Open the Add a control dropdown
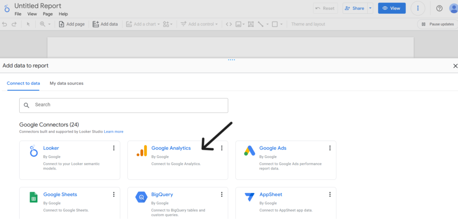This screenshot has height=221, width=458. pyautogui.click(x=199, y=24)
